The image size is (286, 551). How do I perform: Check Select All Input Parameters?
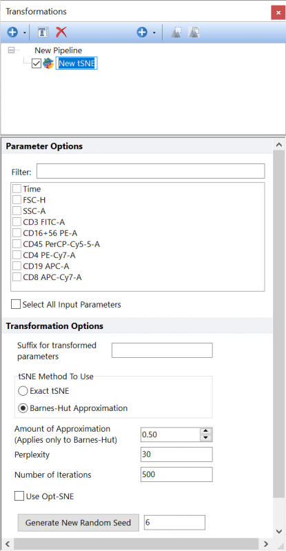click(x=16, y=304)
